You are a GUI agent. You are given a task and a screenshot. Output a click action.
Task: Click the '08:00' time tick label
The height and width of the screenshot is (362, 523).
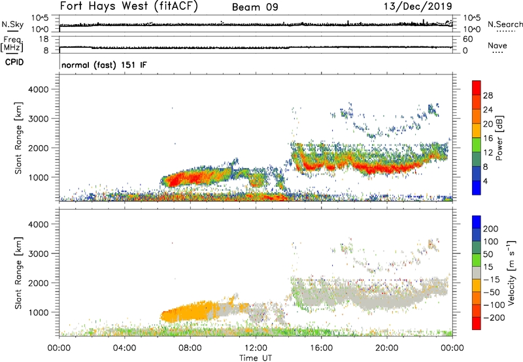coord(190,348)
